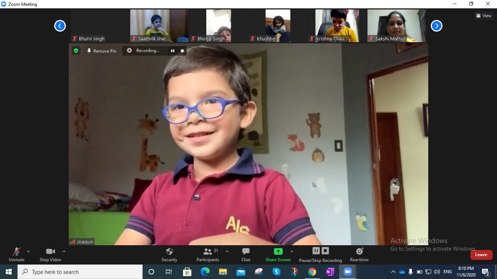Stop recording from bottom toolbar
The image size is (497, 279).
tap(325, 251)
